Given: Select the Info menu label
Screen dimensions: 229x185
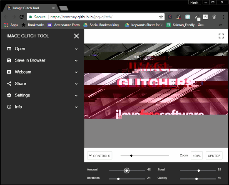Looking at the screenshot, I should (x=18, y=107).
